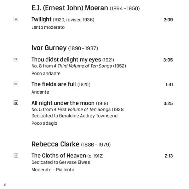Click the 2:13 track duration
Viewport: 189px width, 189px height.
[169, 156]
